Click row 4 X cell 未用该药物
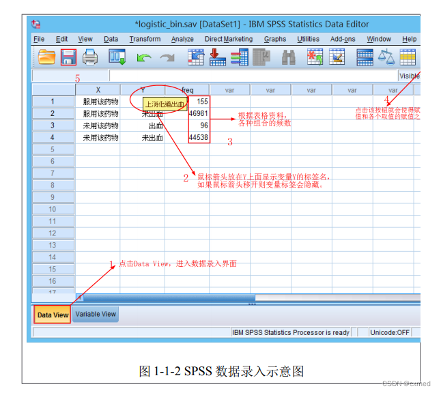Viewport: 441px width, 393px height. click(x=98, y=137)
